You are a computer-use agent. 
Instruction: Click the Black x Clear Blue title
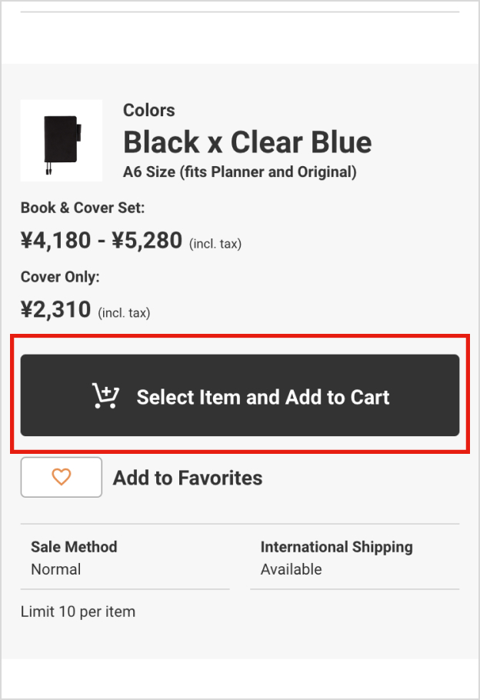(x=247, y=142)
